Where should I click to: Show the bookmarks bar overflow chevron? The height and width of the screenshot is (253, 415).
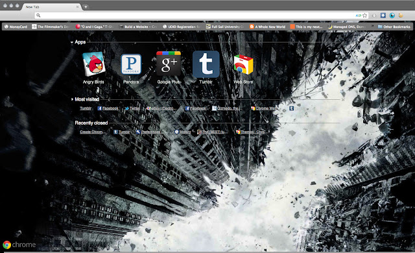(373, 27)
